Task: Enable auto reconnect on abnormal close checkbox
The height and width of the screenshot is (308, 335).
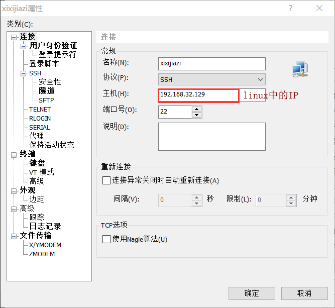Action: [x=106, y=180]
